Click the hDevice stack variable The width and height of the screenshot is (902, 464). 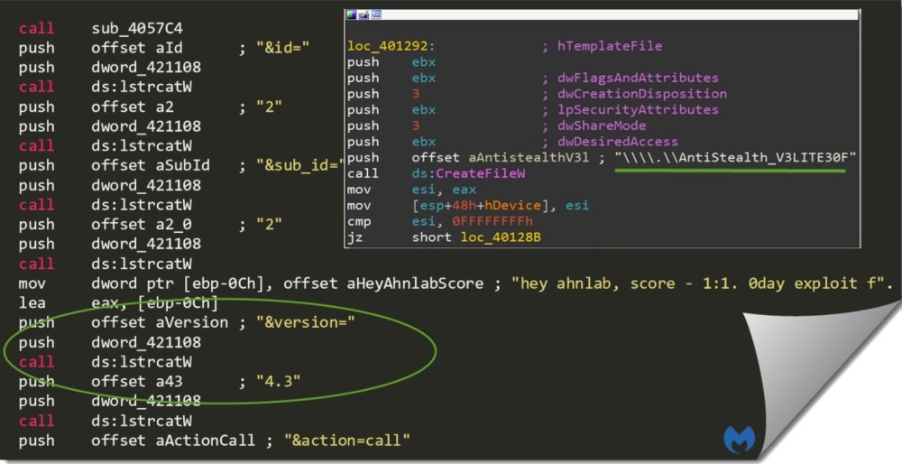click(512, 206)
